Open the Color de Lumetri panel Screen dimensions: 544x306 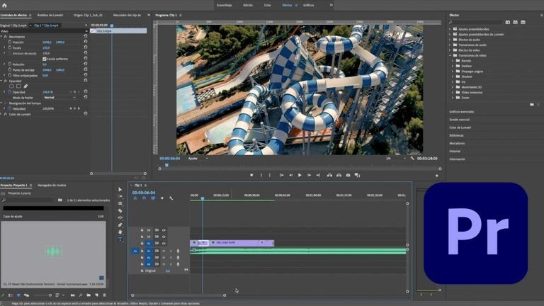pyautogui.click(x=460, y=127)
